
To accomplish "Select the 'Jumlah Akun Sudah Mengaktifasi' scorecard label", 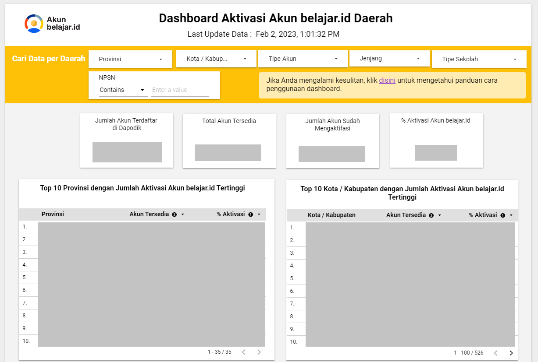I will [x=333, y=125].
